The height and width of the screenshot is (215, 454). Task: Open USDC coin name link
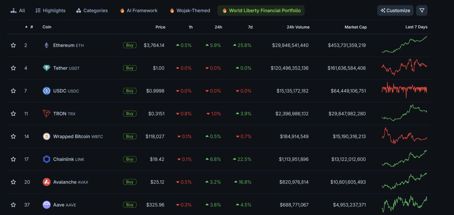[66, 91]
